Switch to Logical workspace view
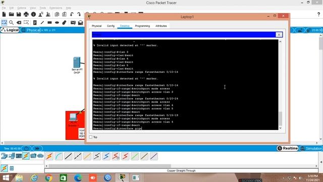 [10, 30]
